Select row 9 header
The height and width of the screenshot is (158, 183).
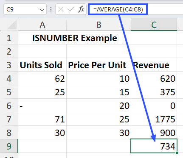[9, 146]
